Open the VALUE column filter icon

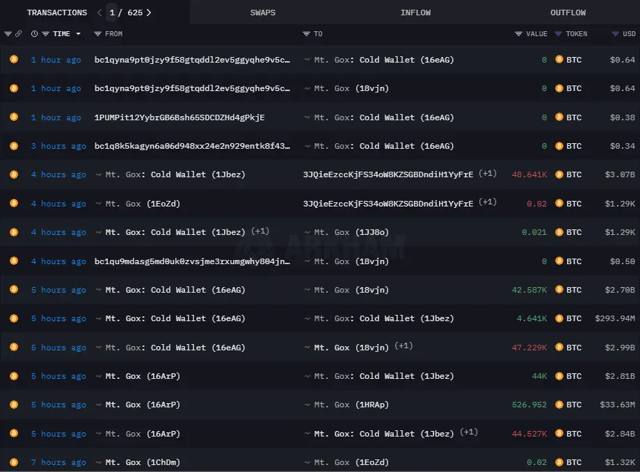(518, 34)
